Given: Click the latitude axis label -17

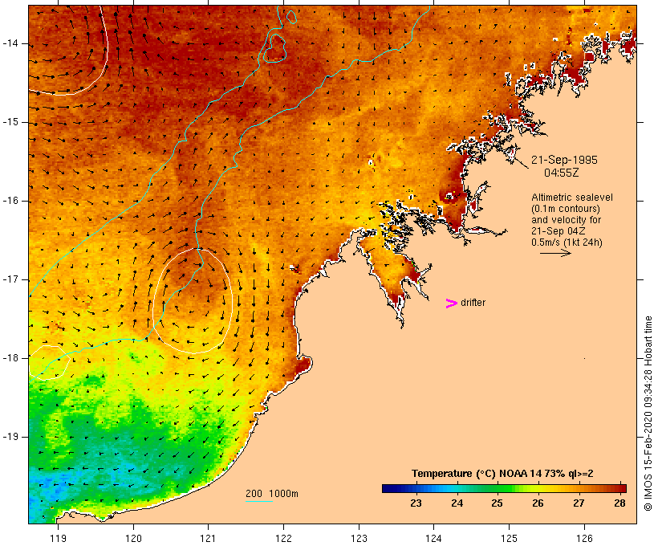Looking at the screenshot, I should tap(10, 279).
